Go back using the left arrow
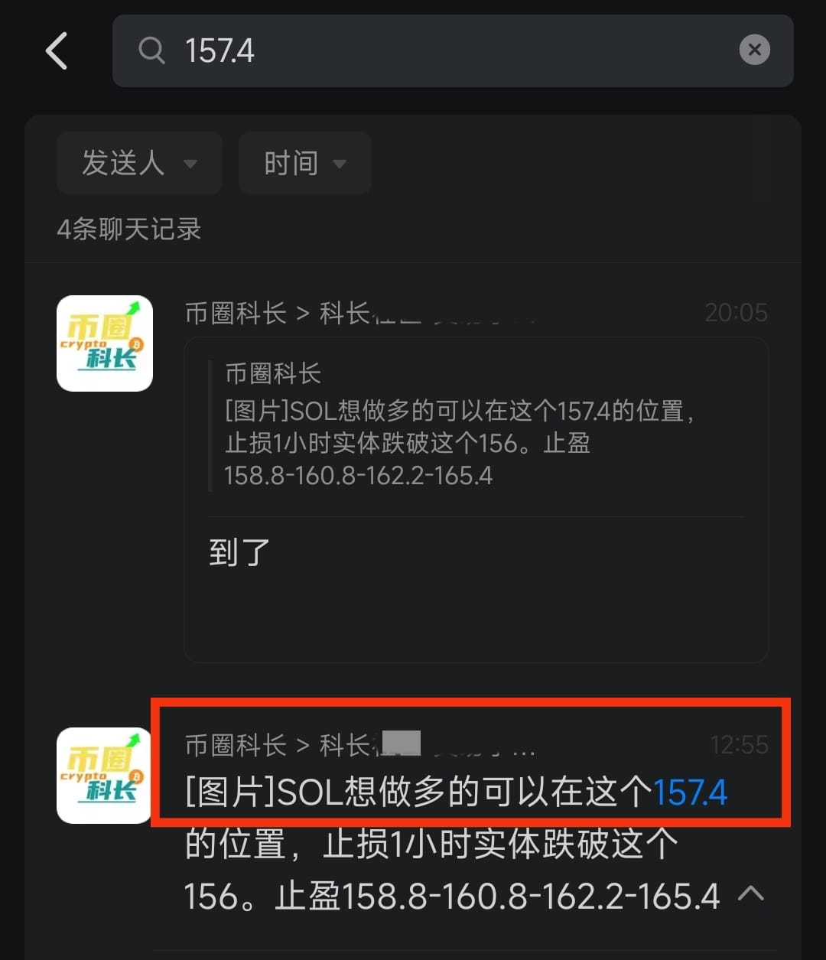The width and height of the screenshot is (826, 960). click(57, 50)
